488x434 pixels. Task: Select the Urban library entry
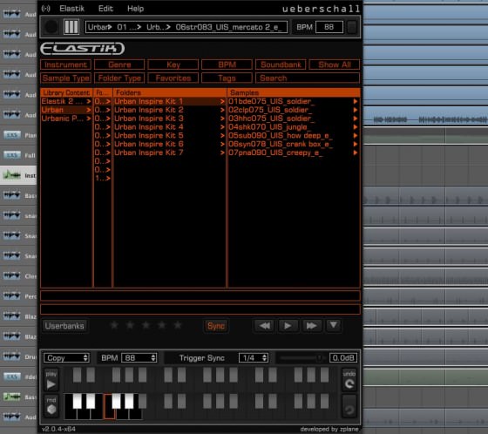[66, 110]
